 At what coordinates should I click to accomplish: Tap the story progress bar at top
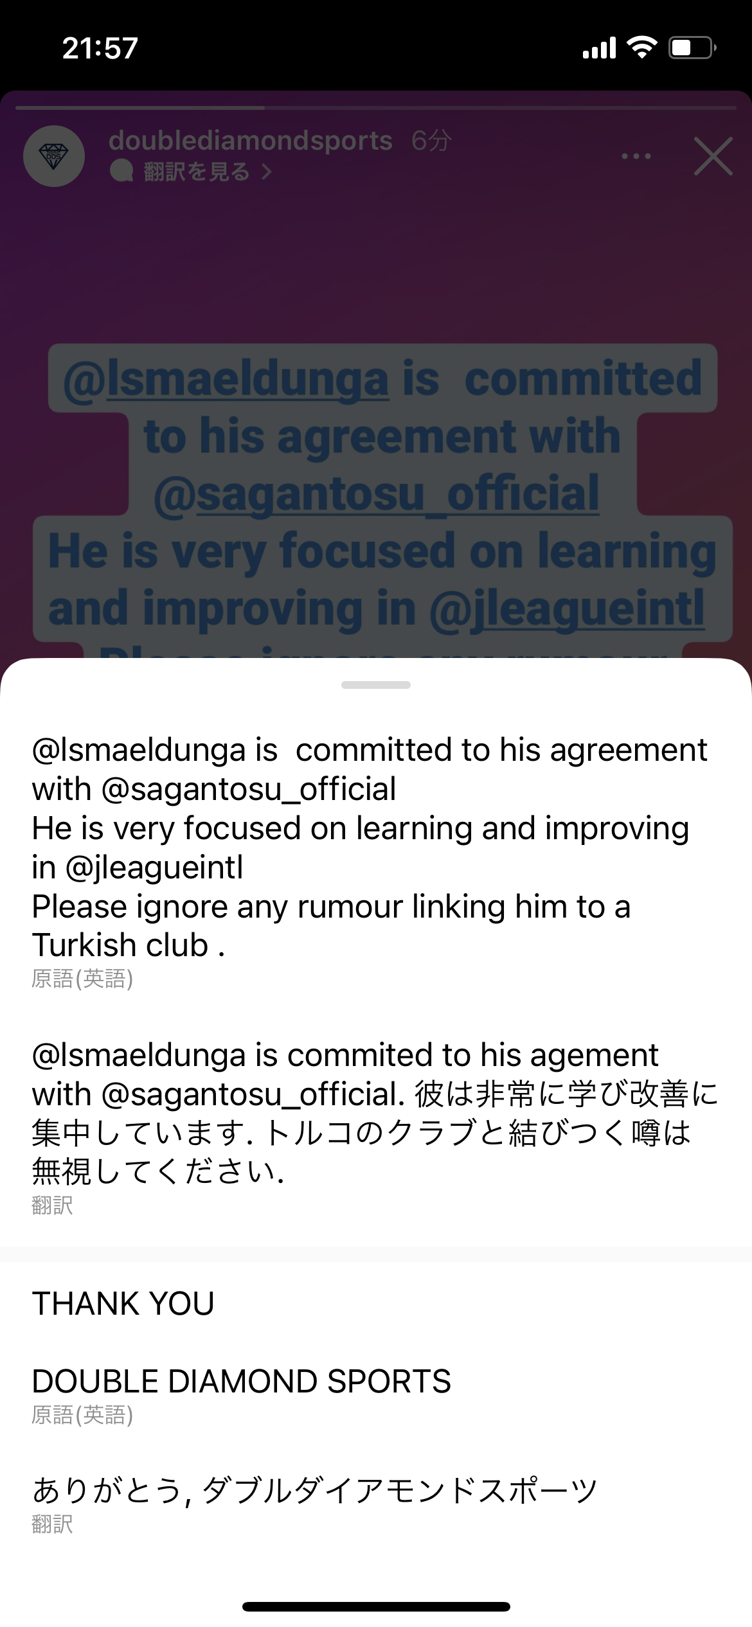click(376, 108)
